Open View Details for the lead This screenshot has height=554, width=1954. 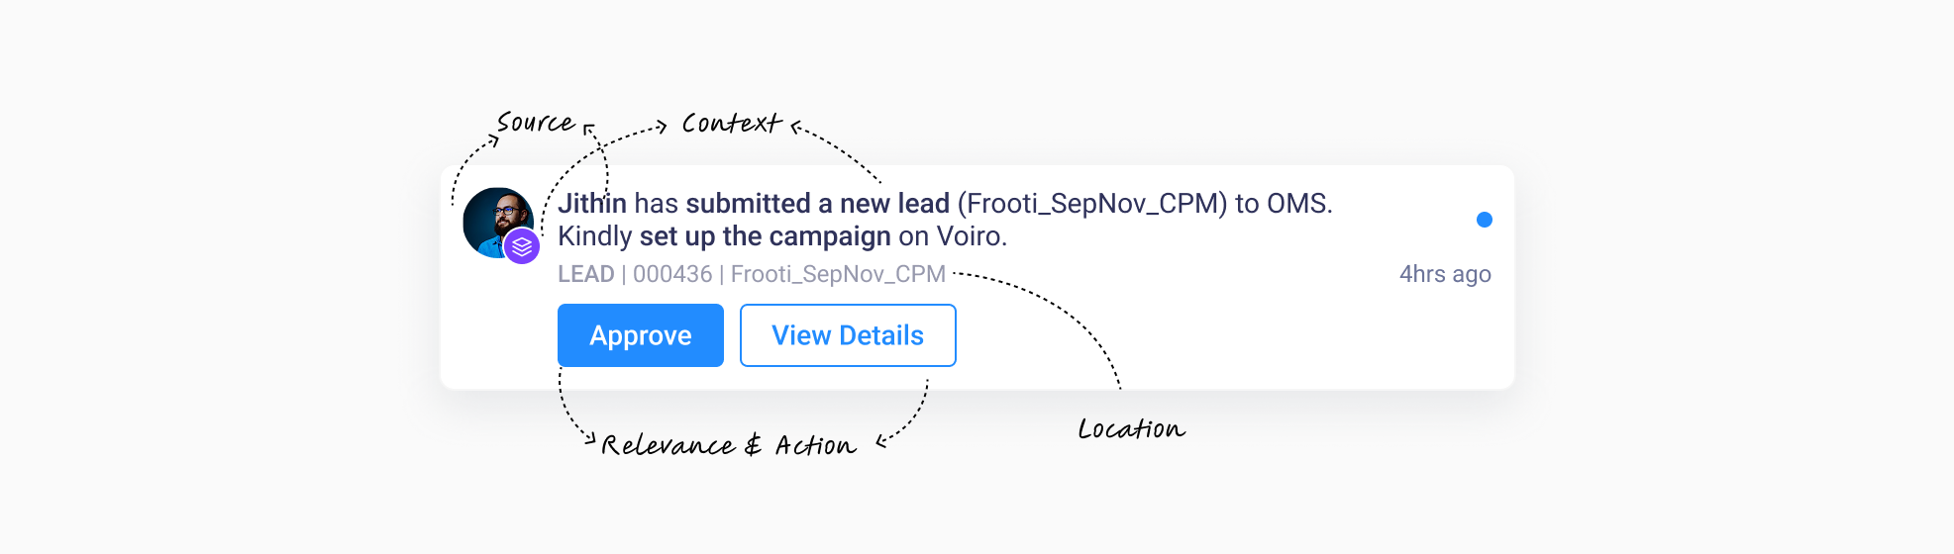pyautogui.click(x=848, y=335)
